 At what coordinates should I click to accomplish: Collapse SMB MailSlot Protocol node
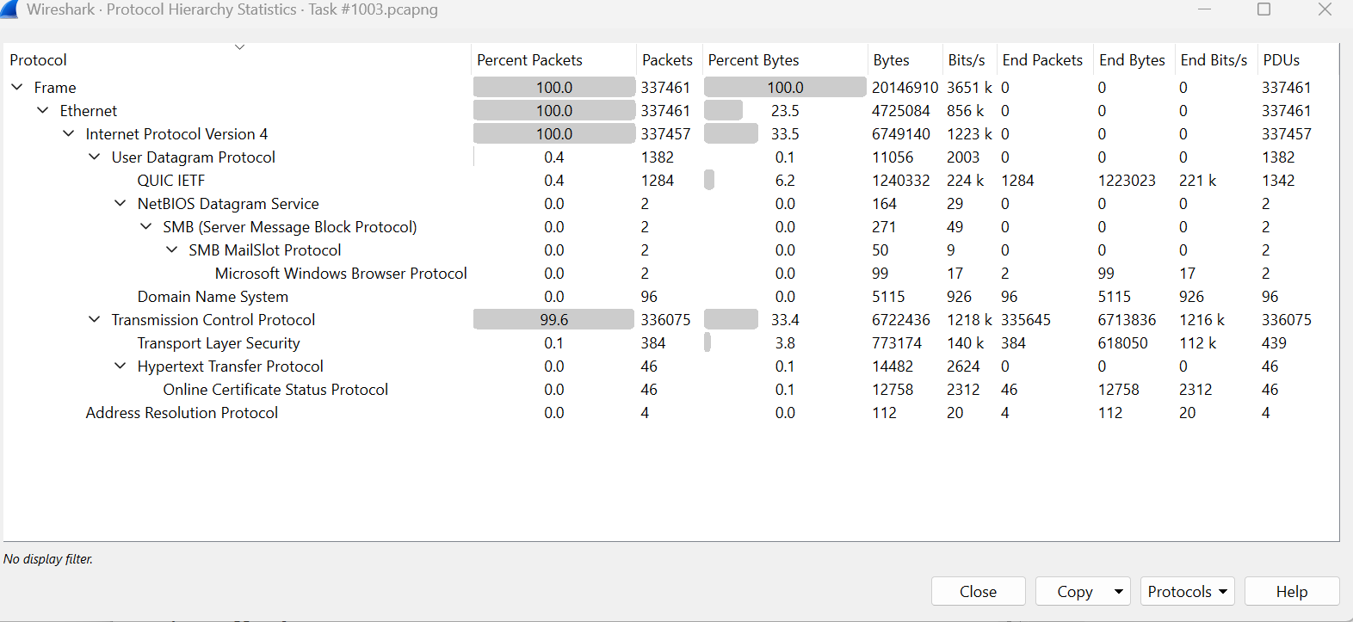(x=172, y=249)
